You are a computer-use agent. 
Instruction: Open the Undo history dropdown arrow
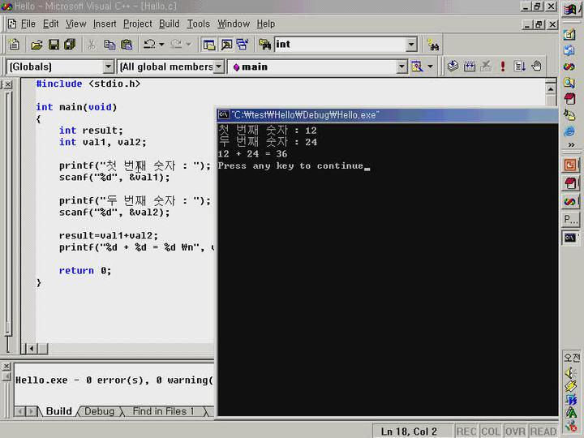click(x=161, y=45)
